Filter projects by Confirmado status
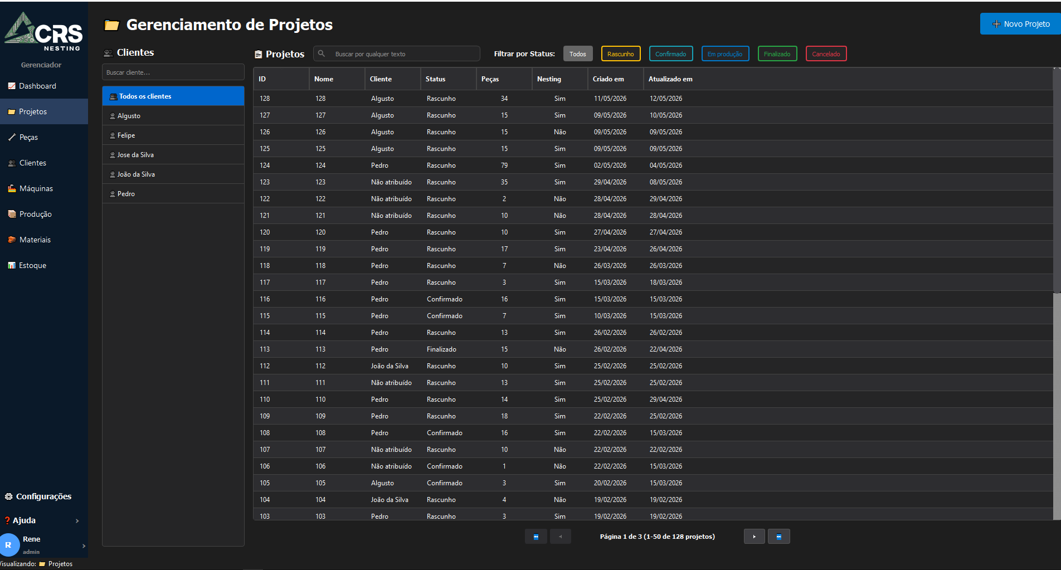This screenshot has height=570, width=1061. (671, 54)
